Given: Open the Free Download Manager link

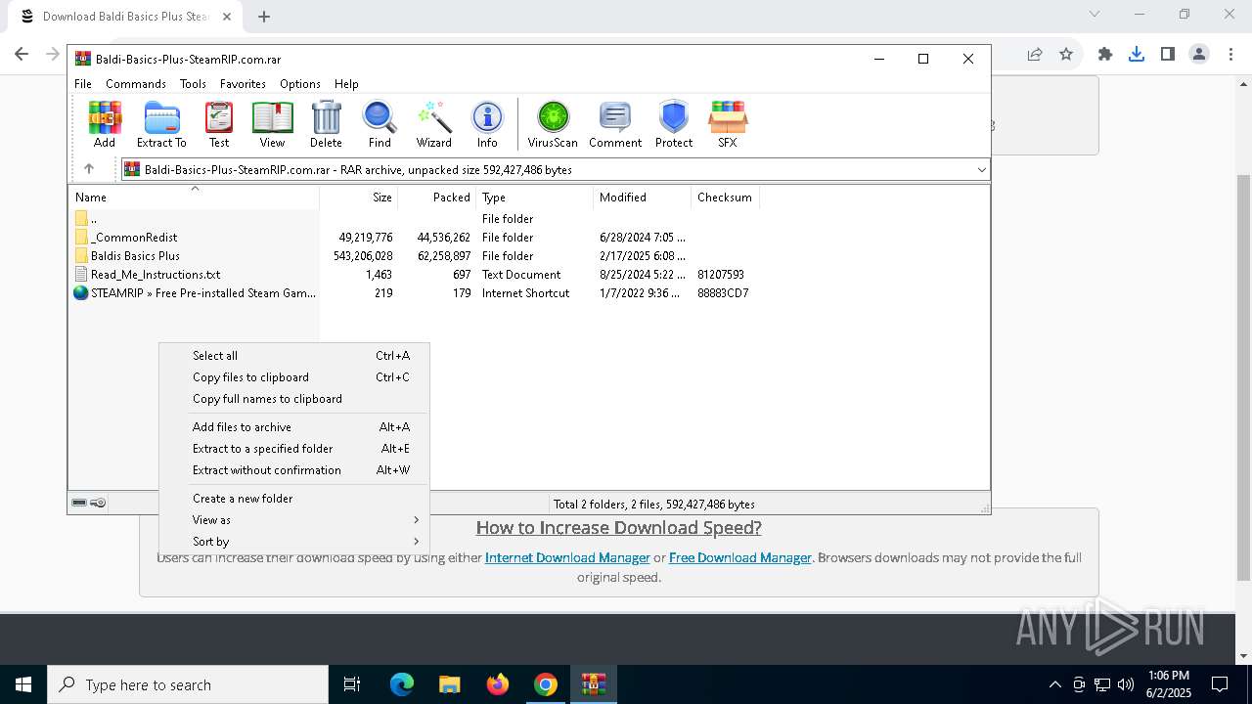Looking at the screenshot, I should pyautogui.click(x=740, y=557).
